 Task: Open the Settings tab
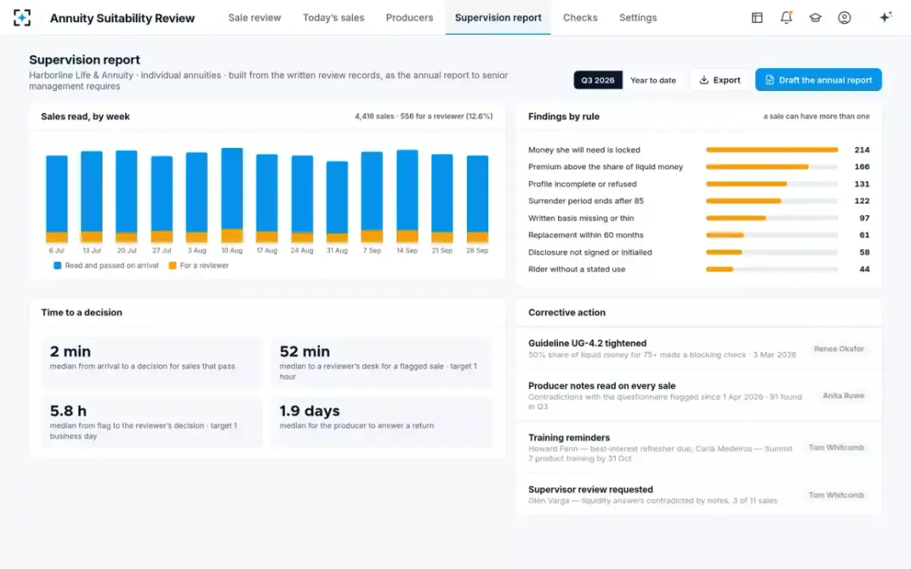coord(638,17)
